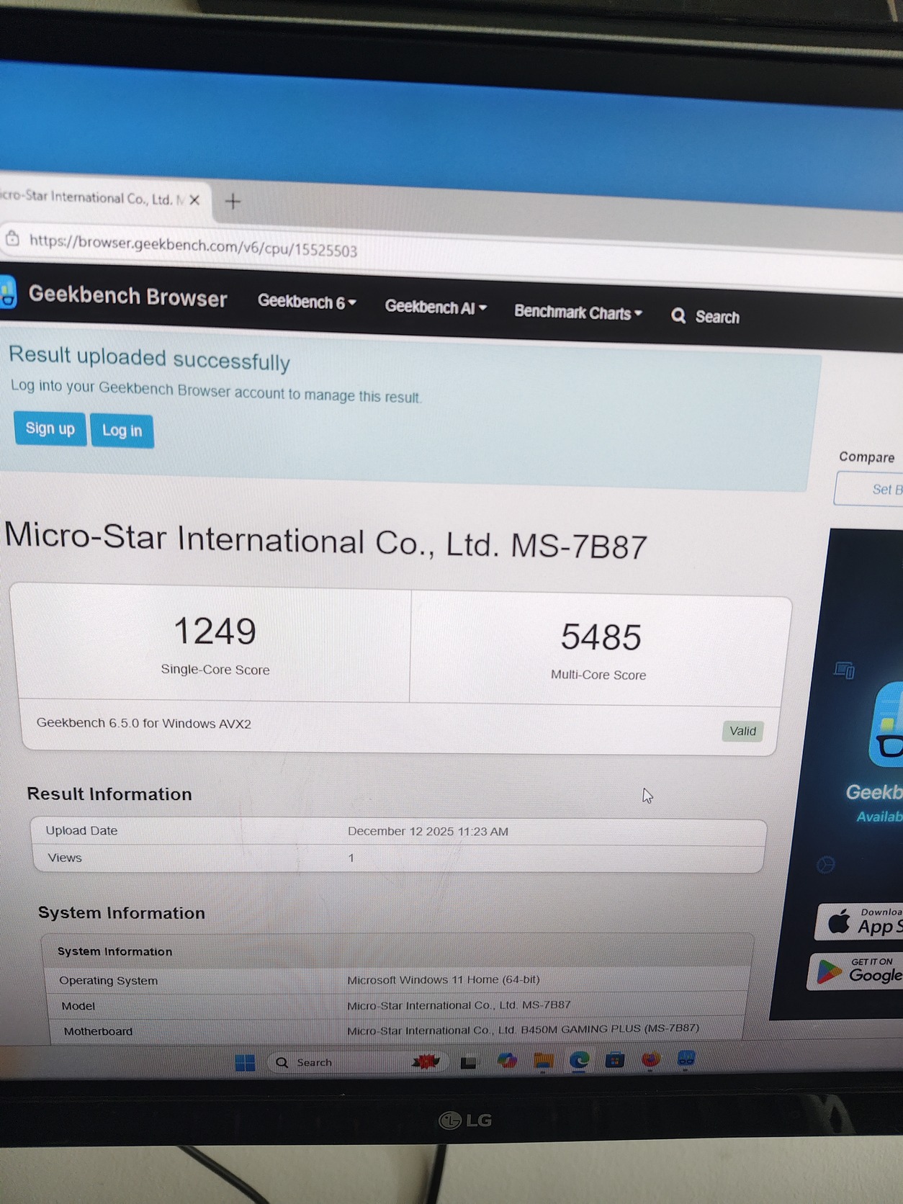Open the Geekbench Browser home link
This screenshot has height=1204, width=903.
tap(127, 297)
